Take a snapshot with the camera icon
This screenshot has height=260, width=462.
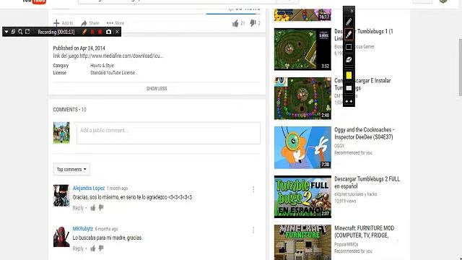pos(108,32)
